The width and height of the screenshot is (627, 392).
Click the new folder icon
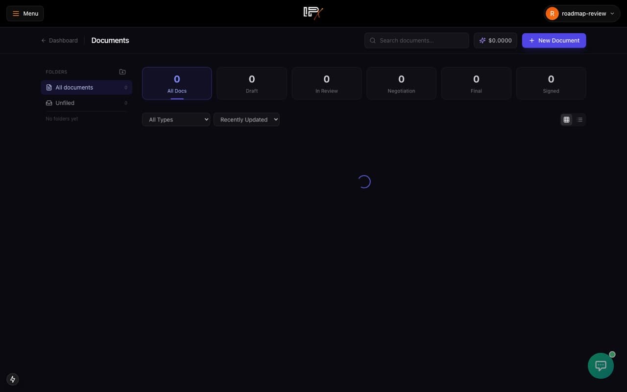(122, 72)
